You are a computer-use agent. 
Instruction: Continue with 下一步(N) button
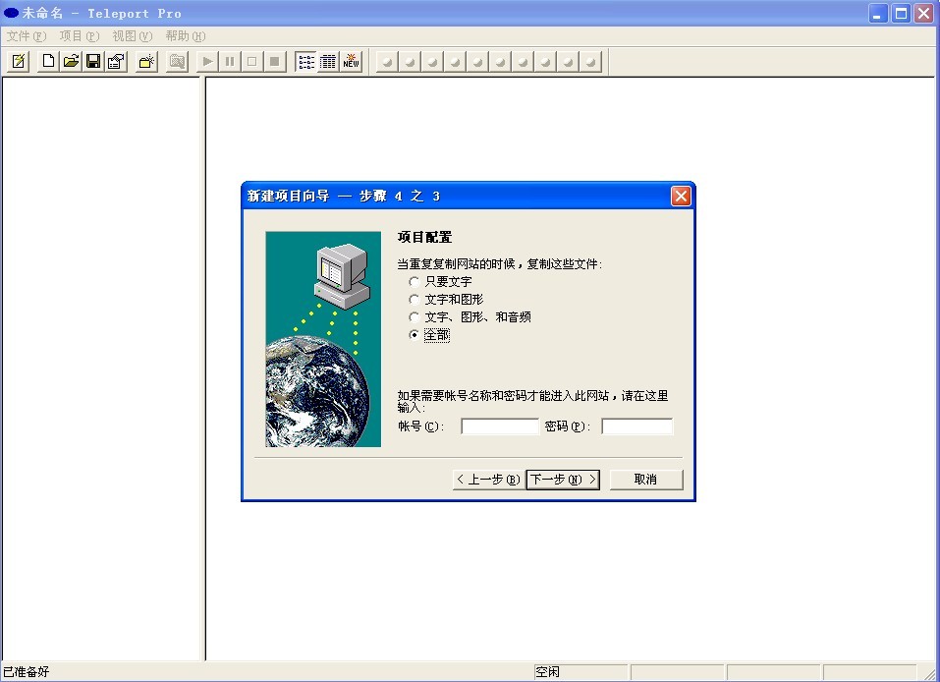[x=563, y=480]
